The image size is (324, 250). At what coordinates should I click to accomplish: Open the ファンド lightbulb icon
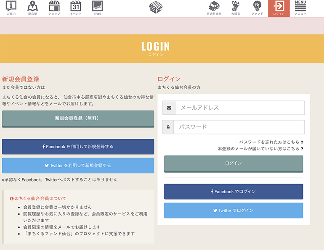[x=257, y=8]
